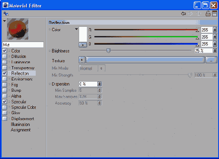Open the Illumination page
219x159 pixels.
[x=20, y=125]
